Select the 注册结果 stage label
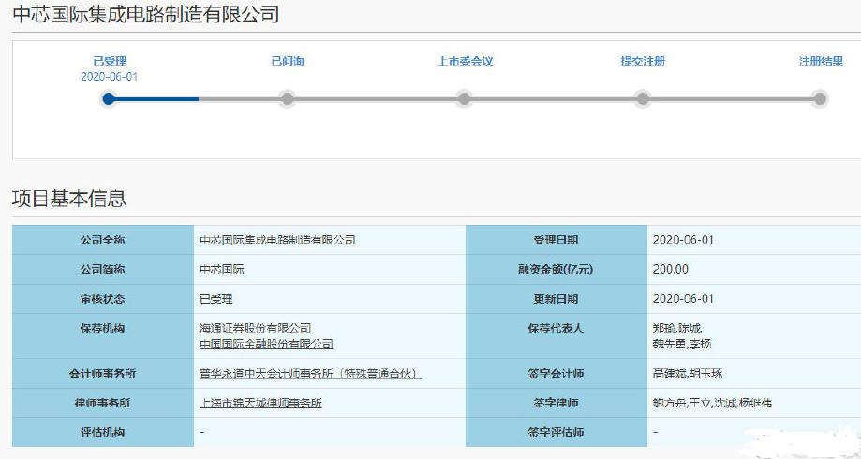 [821, 61]
